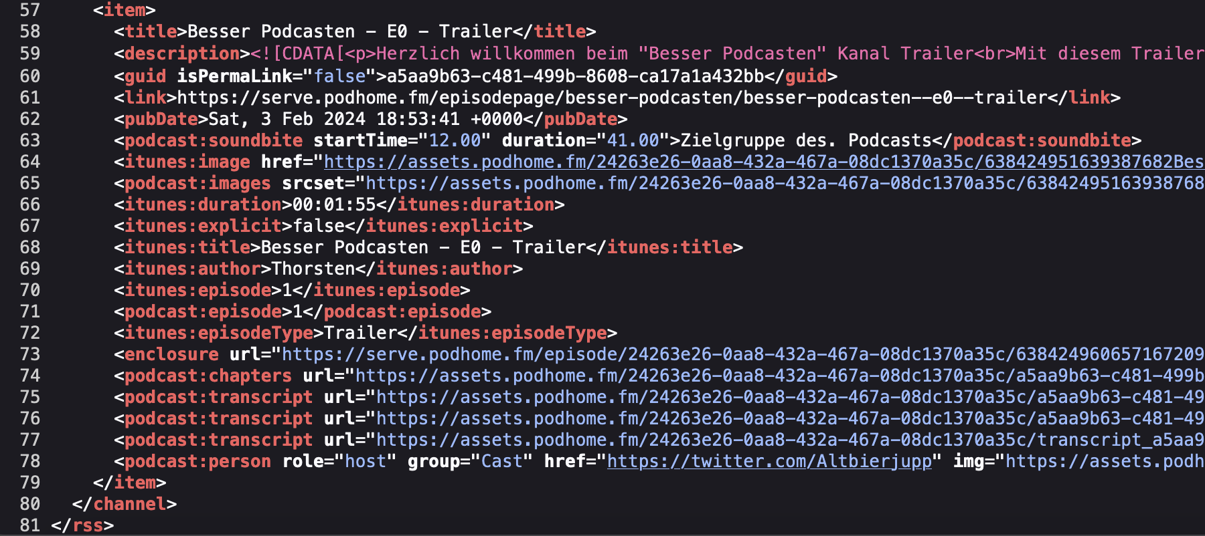Screen dimensions: 1205x536
Task: Click the podcast:transcript url on line 76
Action: tap(790, 418)
